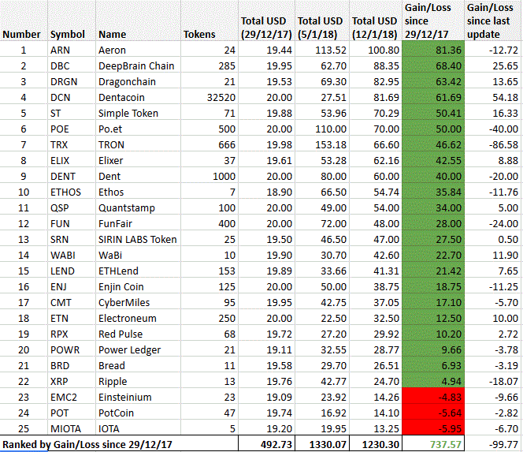Click the 1330.07 total cell
Viewport: 523px width, 452px height.
pos(322,444)
